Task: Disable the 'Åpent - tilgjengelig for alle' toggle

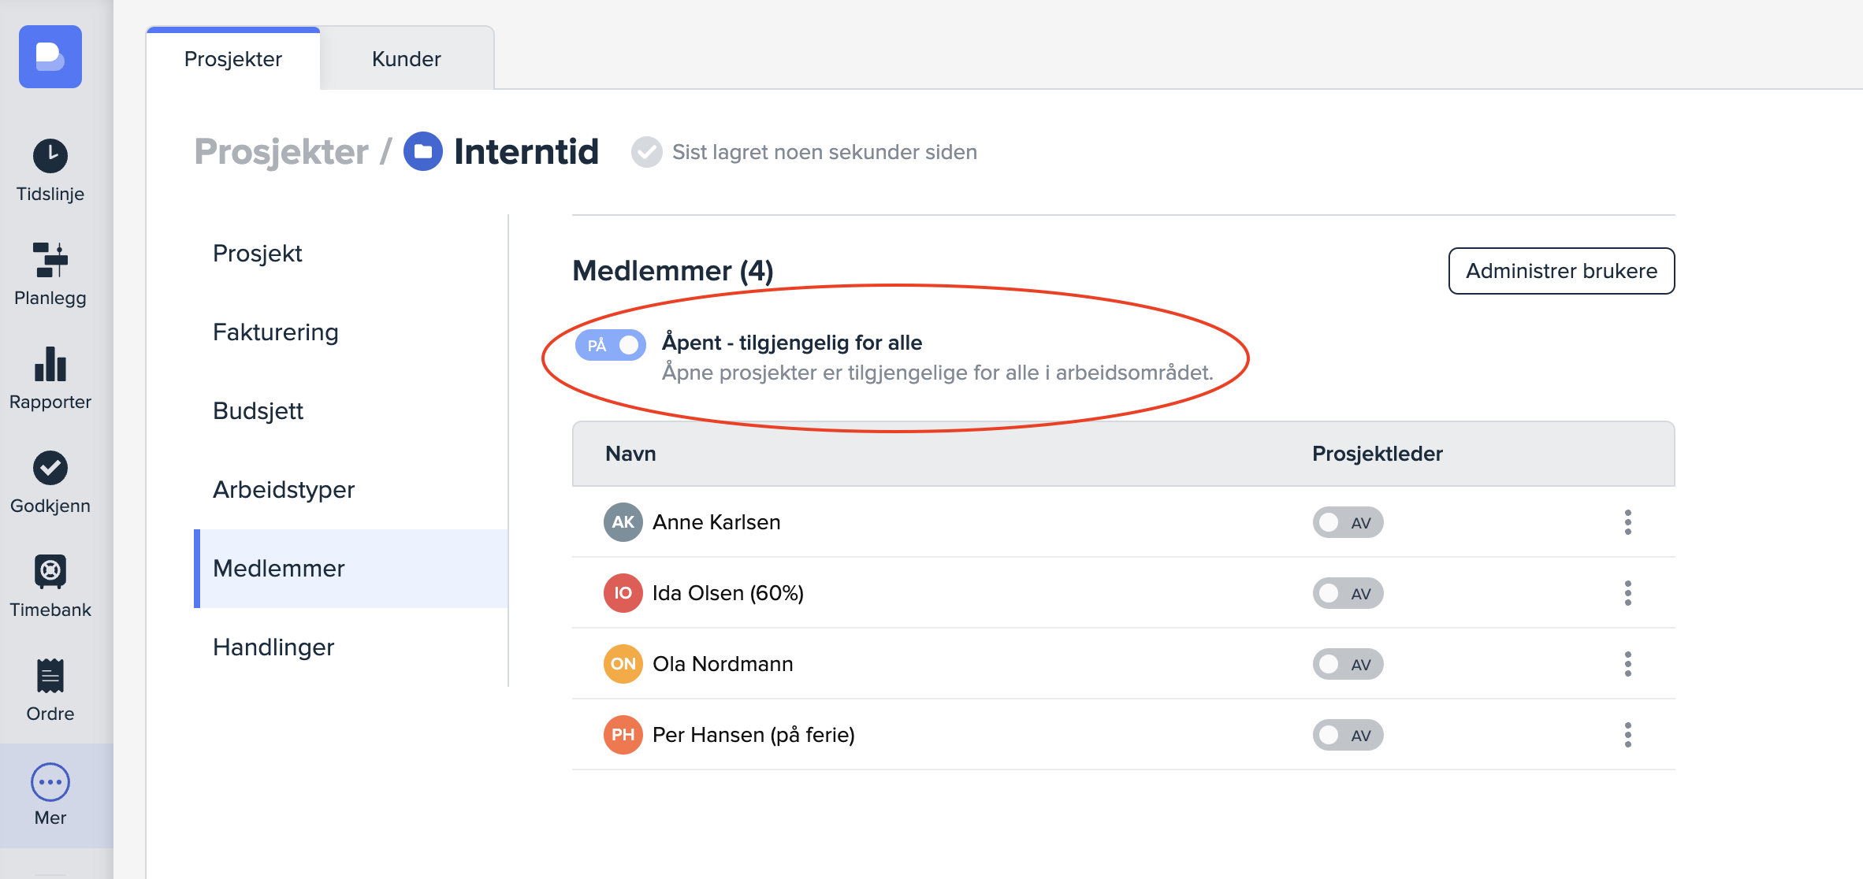Action: click(611, 345)
